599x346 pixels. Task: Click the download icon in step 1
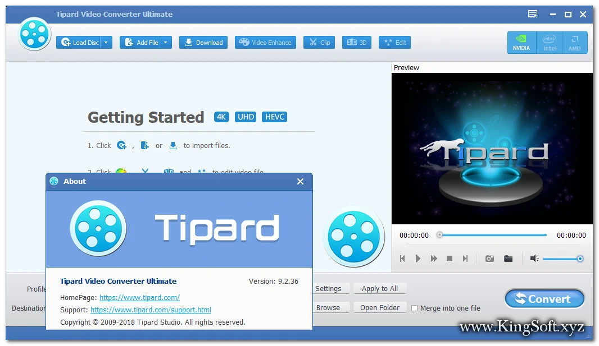tap(173, 145)
